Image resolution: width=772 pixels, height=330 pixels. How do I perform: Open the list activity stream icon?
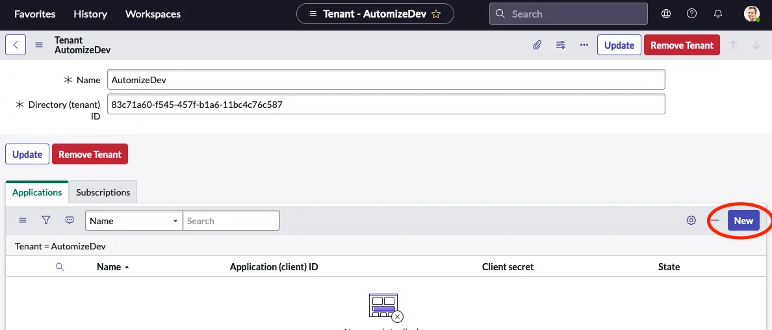70,220
